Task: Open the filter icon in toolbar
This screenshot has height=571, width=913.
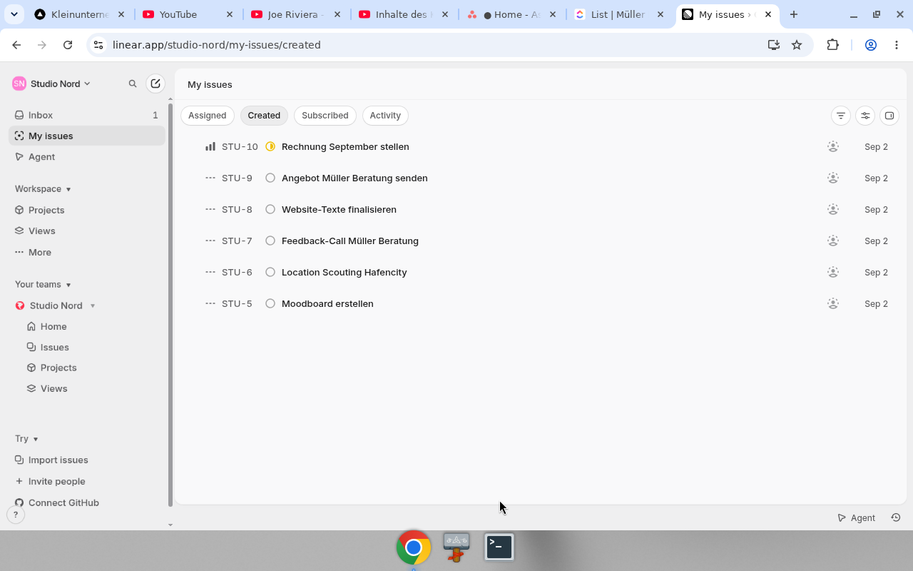Action: pyautogui.click(x=841, y=116)
